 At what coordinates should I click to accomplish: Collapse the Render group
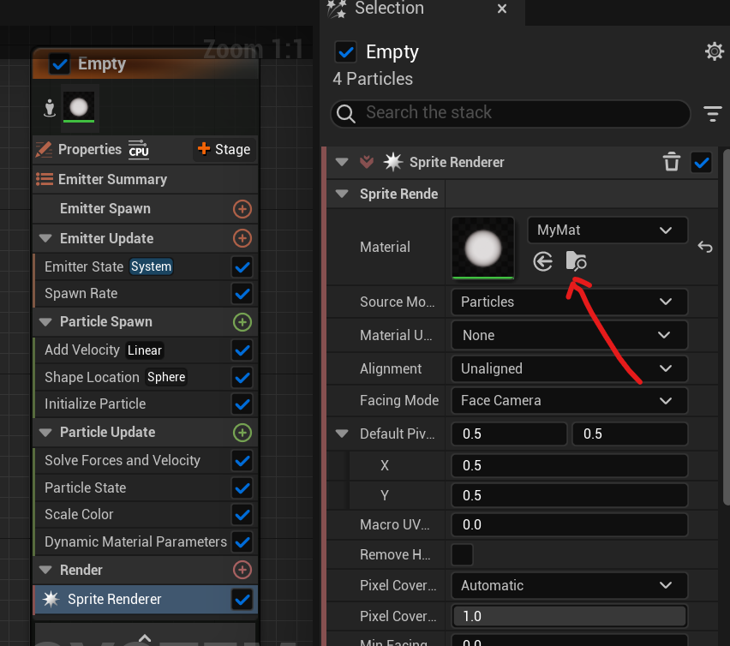pyautogui.click(x=45, y=570)
